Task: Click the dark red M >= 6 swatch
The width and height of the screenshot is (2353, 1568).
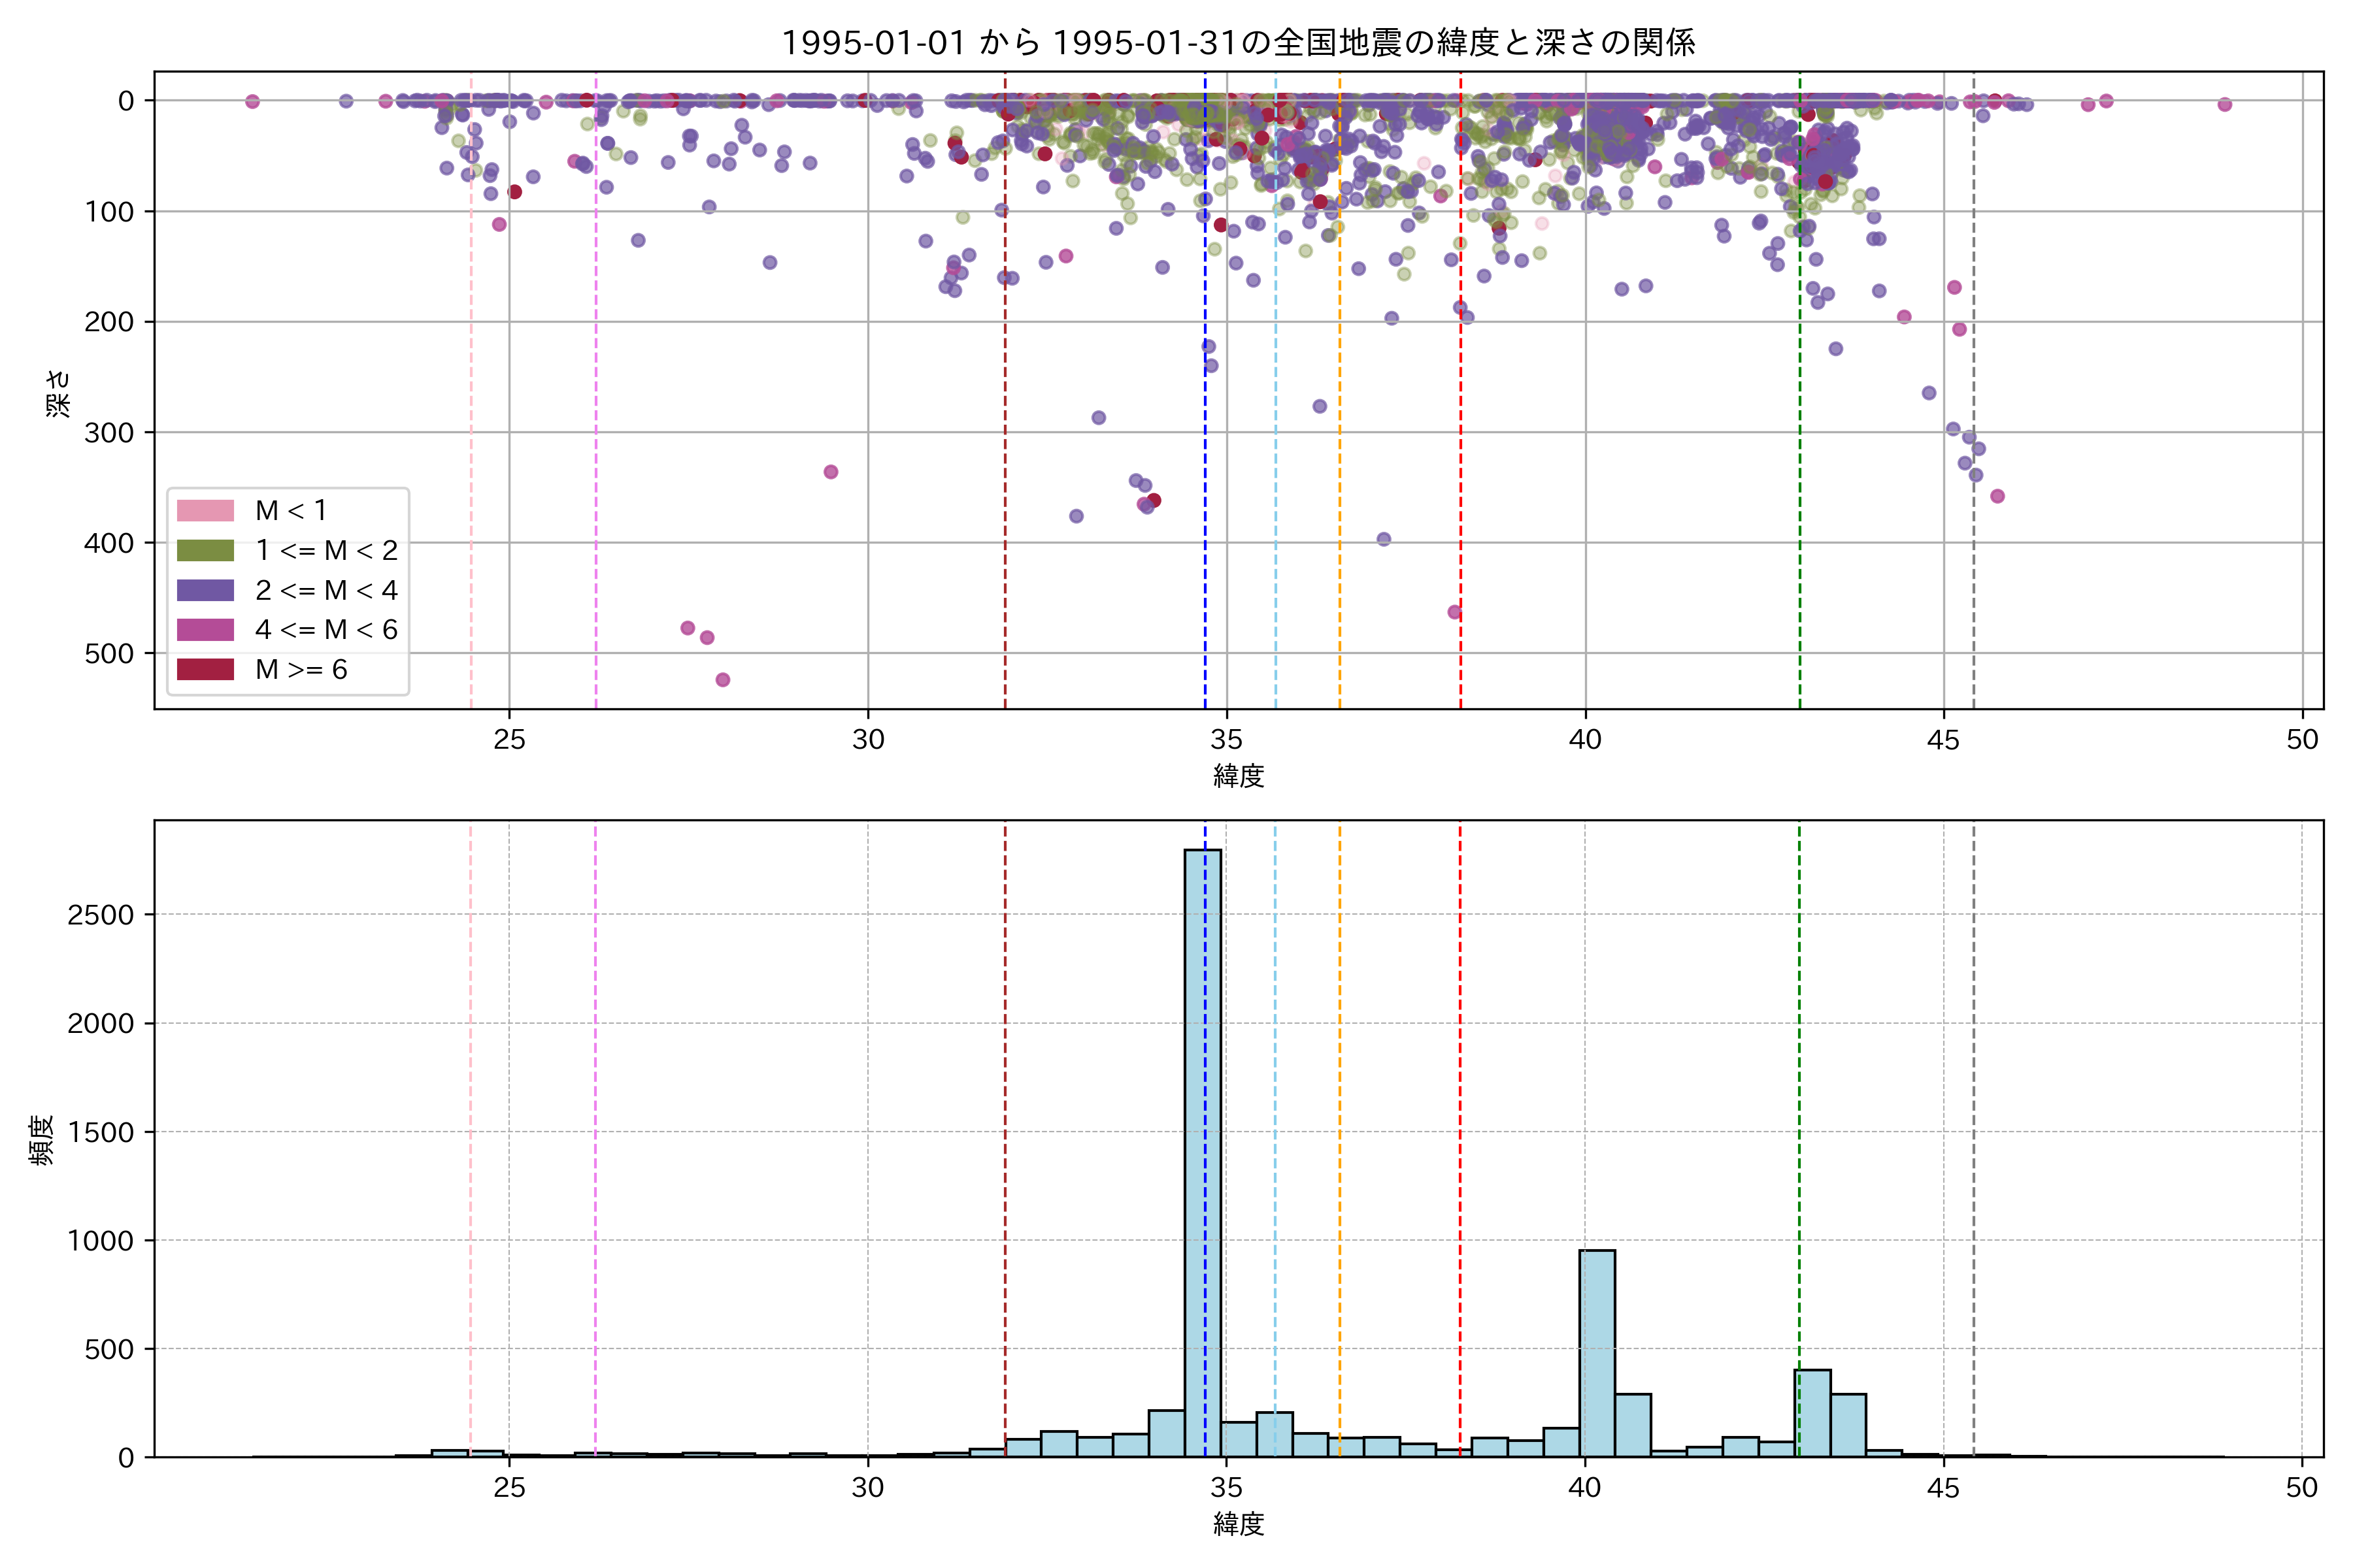Action: tap(205, 670)
